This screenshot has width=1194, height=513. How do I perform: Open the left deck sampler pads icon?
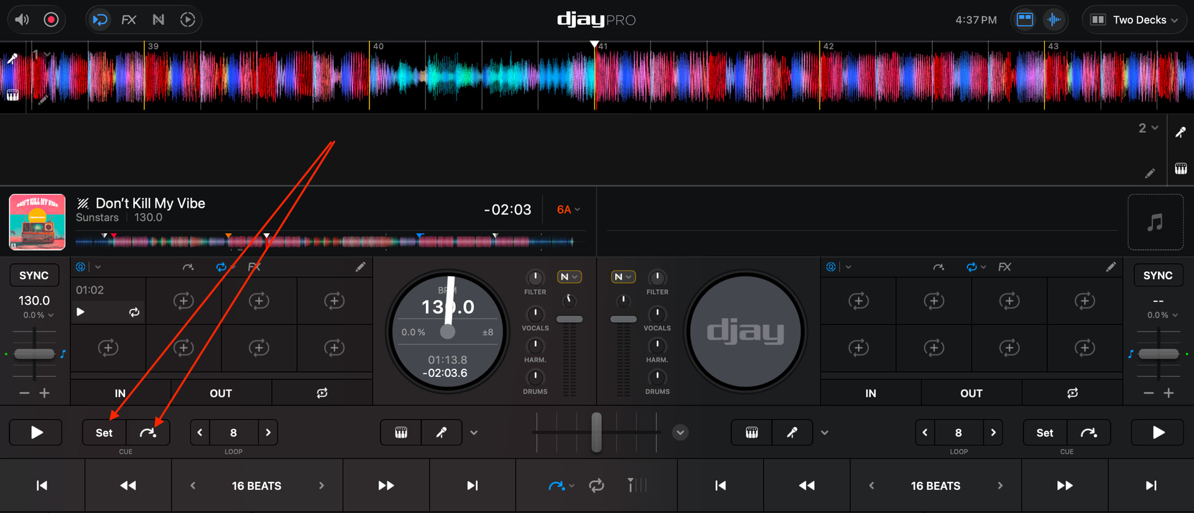tap(401, 433)
